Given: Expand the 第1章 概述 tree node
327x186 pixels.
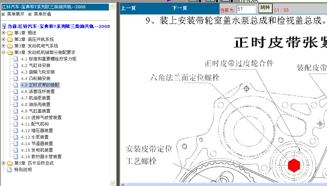Looking at the screenshot, I should [3, 33].
